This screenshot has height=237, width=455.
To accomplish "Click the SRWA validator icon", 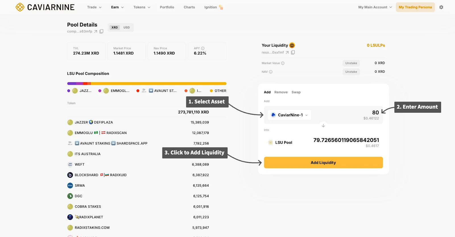I will tap(70, 186).
